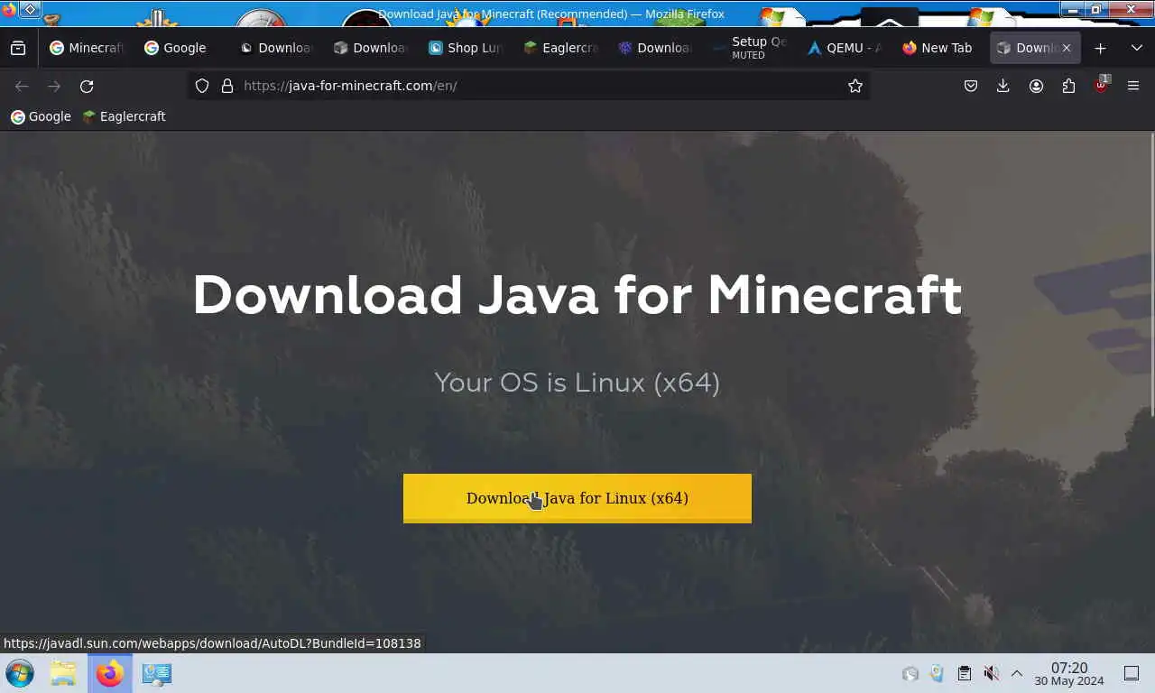Open the Eaglercraft bookmark in bookmarks toolbar
The image size is (1155, 693).
[x=124, y=116]
